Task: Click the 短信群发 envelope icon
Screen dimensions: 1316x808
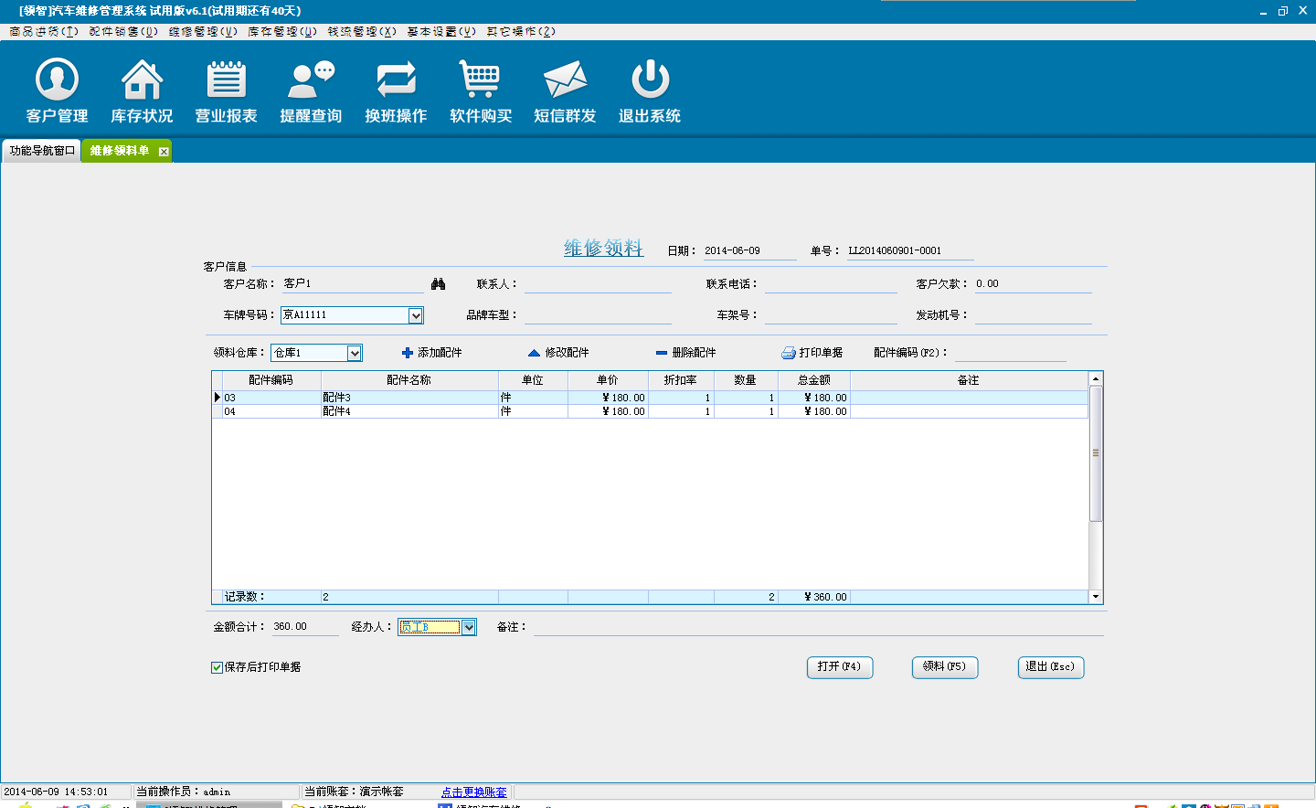Action: (565, 80)
